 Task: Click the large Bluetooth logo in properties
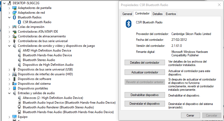(129, 24)
